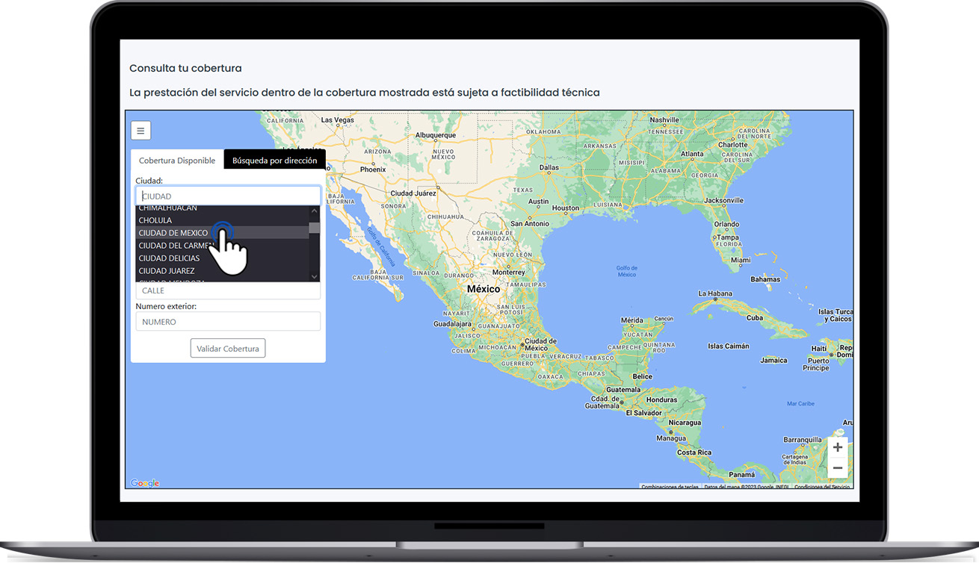Open Condiciones del Servicio link
Image resolution: width=979 pixels, height=563 pixels.
[x=822, y=487]
